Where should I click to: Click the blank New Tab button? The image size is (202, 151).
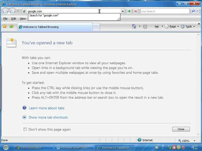point(96,27)
